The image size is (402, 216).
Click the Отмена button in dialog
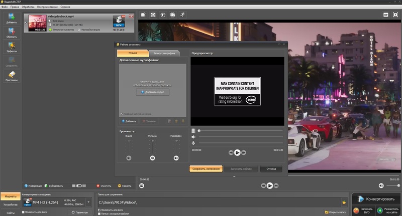[x=271, y=169]
